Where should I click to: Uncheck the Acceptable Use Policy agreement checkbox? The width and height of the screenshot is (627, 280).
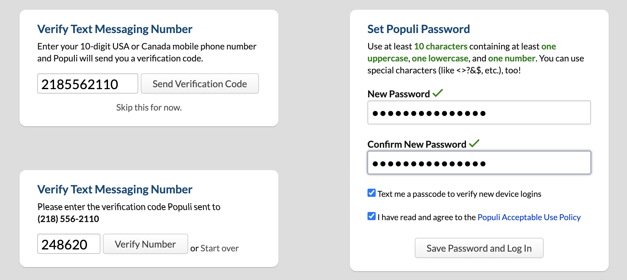click(x=372, y=216)
